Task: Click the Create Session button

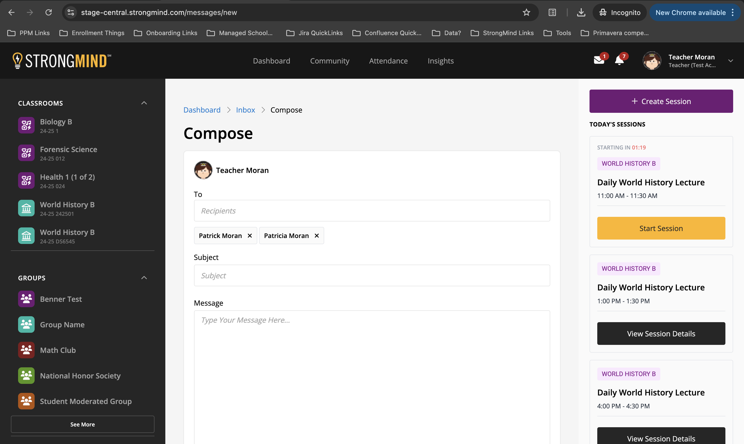Action: 661,101
